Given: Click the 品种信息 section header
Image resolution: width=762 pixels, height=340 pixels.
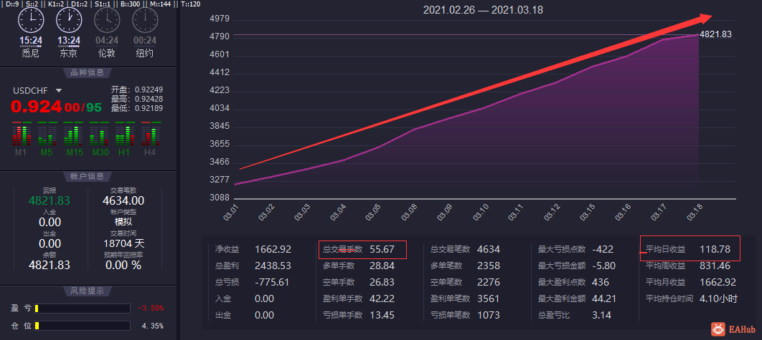Looking at the screenshot, I should click(87, 73).
